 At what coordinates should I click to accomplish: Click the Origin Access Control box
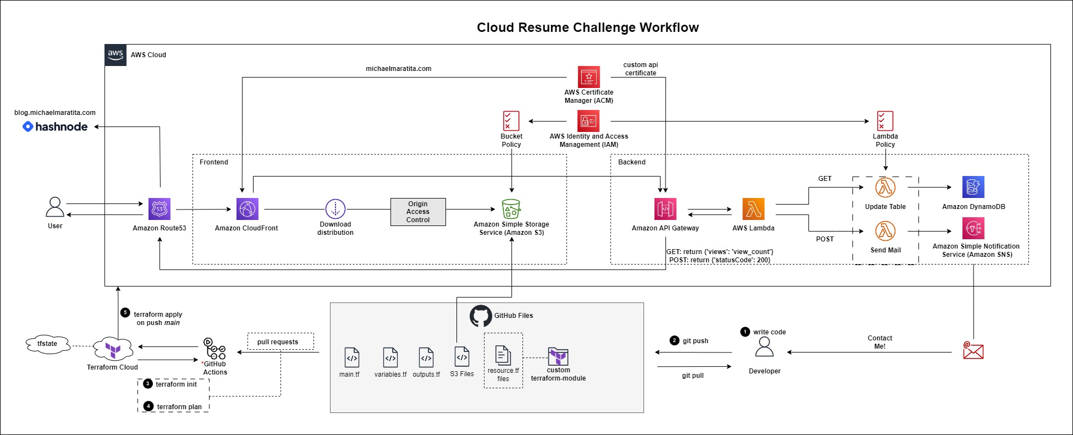coord(418,212)
